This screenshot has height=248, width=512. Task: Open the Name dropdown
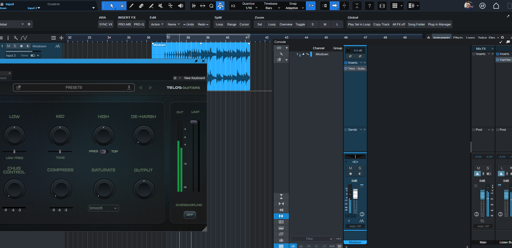(x=173, y=24)
